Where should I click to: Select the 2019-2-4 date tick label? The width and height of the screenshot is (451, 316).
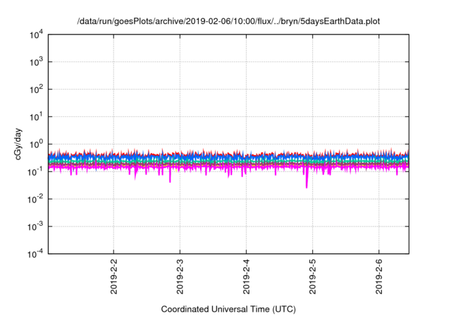[246, 276]
